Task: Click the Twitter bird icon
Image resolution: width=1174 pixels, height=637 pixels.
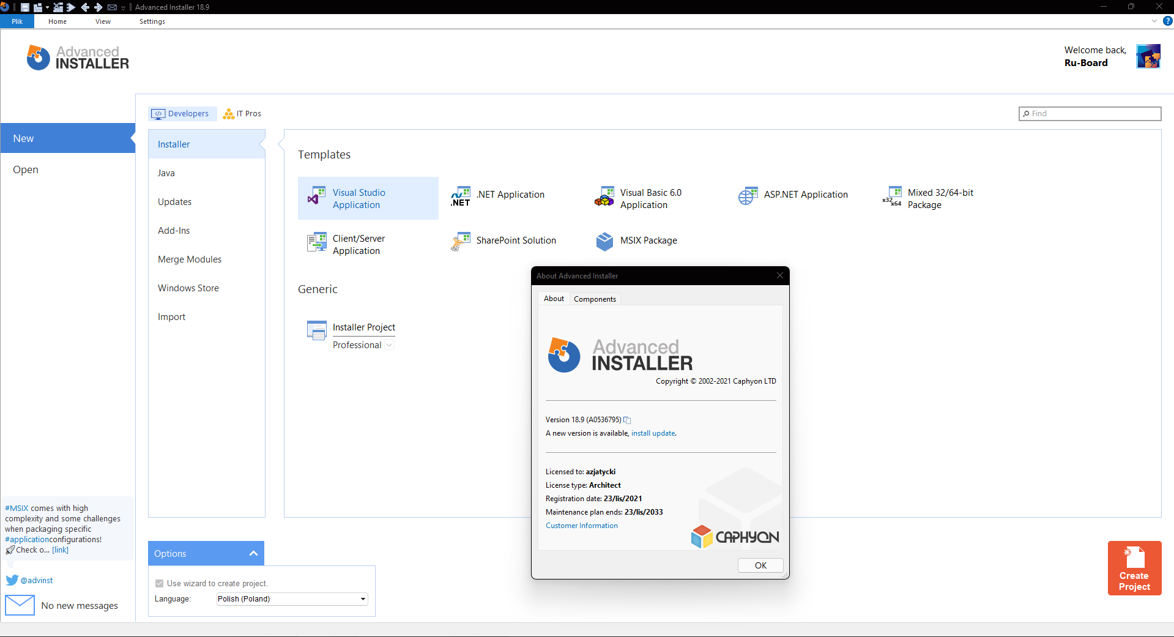Action: [12, 580]
